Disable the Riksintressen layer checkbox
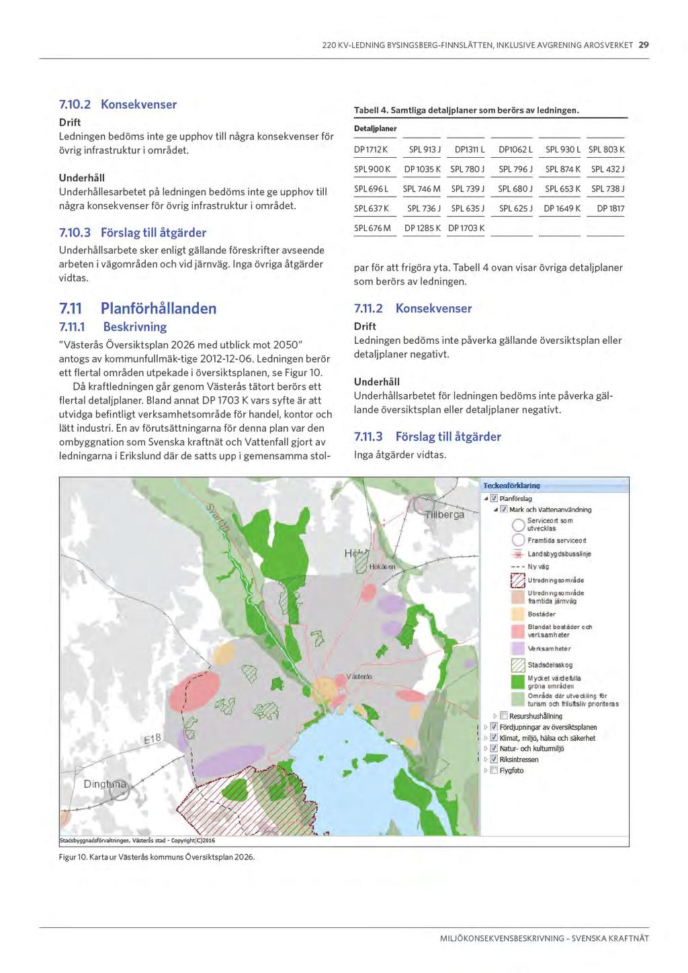The image size is (688, 973). click(494, 759)
